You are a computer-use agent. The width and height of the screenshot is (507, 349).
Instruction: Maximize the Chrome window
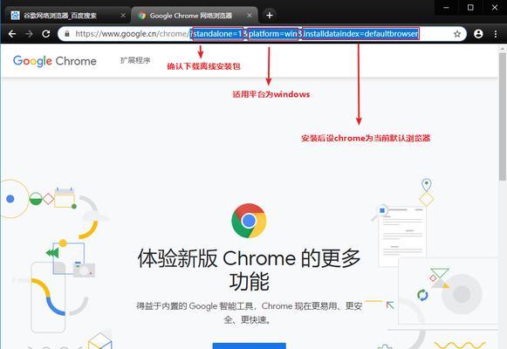pyautogui.click(x=470, y=8)
